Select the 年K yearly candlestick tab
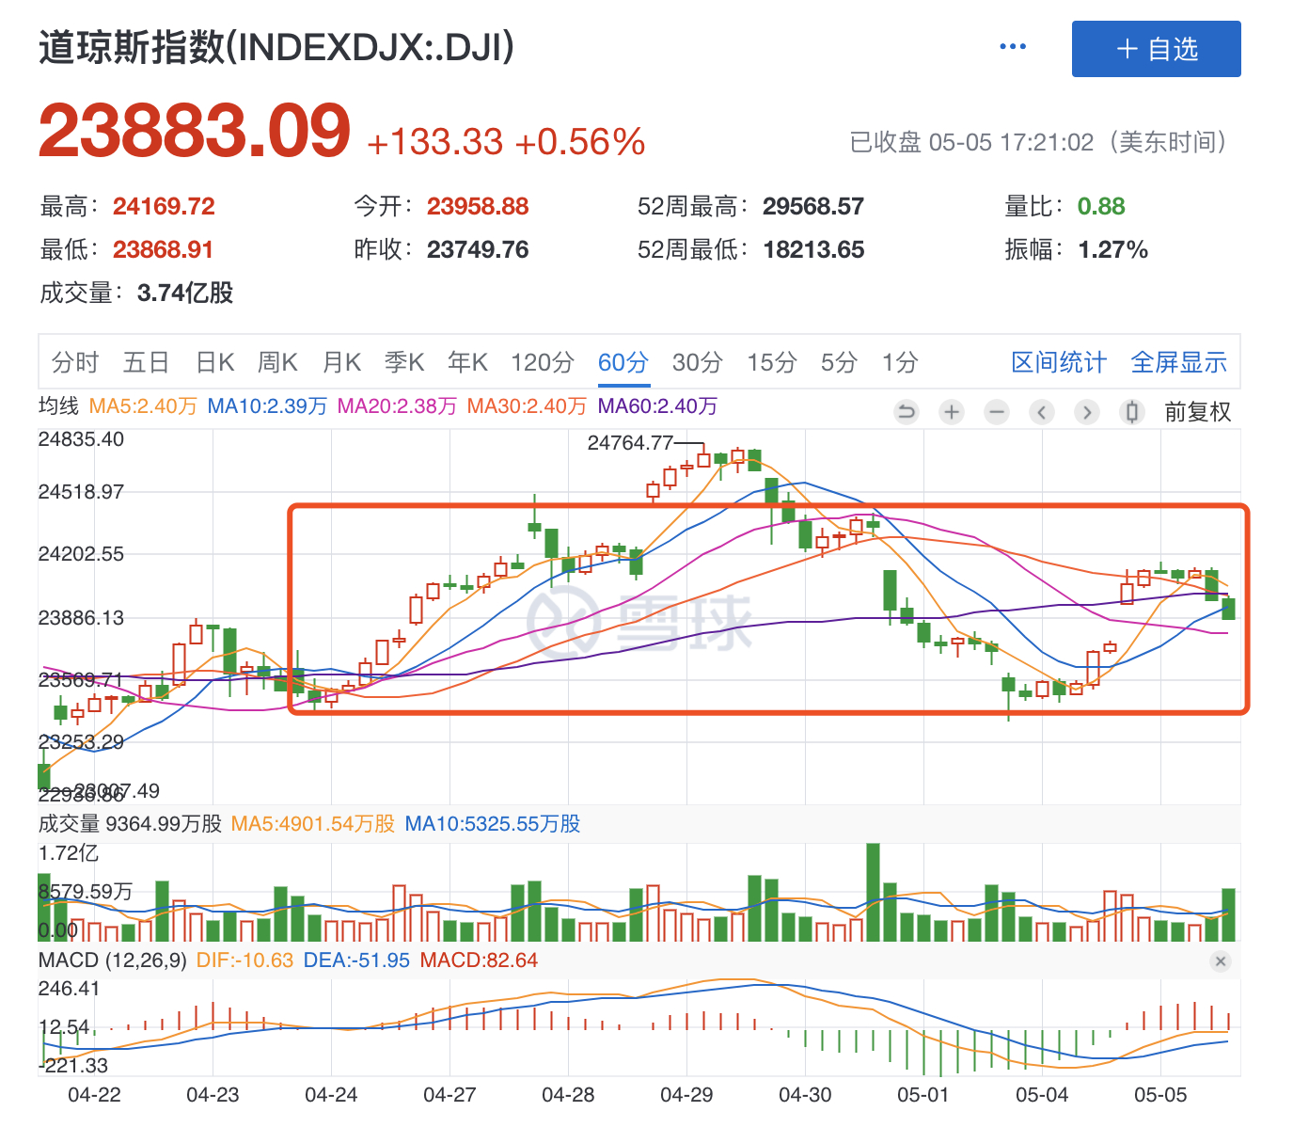The height and width of the screenshot is (1127, 1293). coord(467,362)
